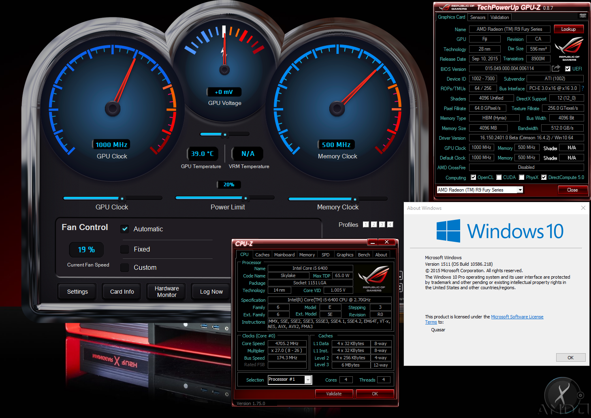Open the Hardware Monitor
Screen dimensions: 591x418
[166, 292]
